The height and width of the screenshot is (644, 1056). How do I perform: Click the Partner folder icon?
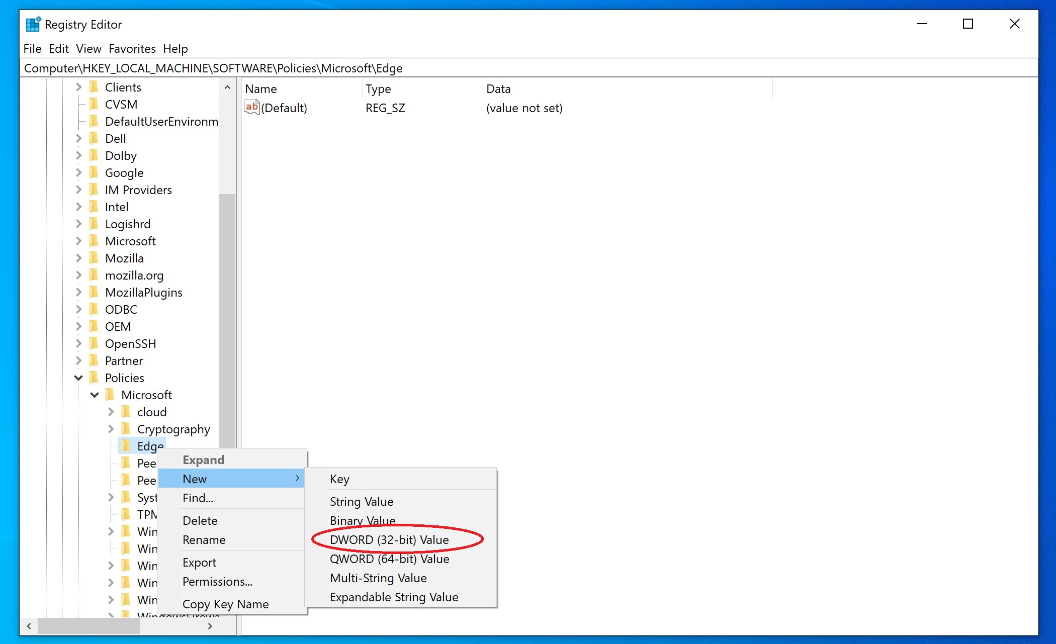[94, 360]
